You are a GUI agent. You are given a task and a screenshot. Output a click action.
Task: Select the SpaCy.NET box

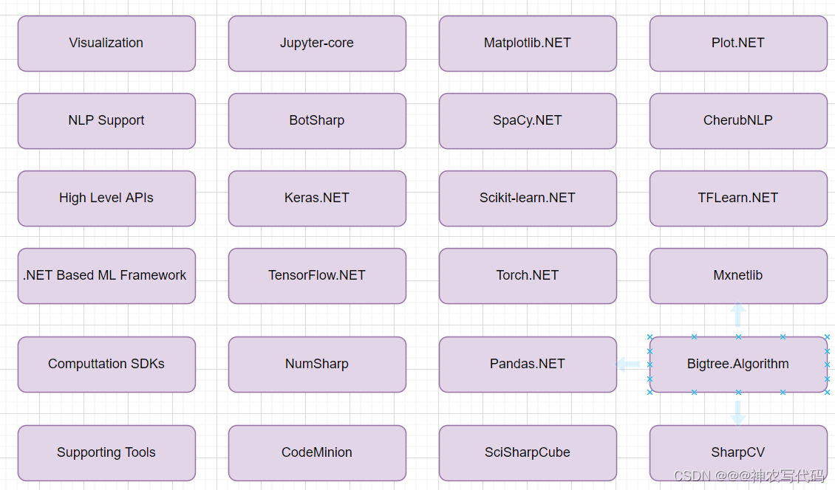pos(528,121)
